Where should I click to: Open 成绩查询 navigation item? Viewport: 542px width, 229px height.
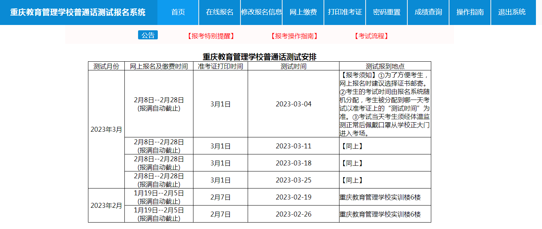click(428, 12)
